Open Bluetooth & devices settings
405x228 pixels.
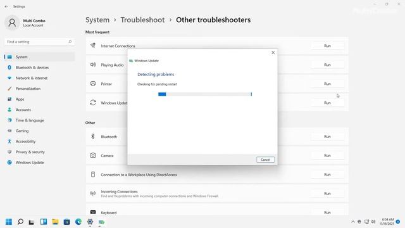click(x=39, y=68)
